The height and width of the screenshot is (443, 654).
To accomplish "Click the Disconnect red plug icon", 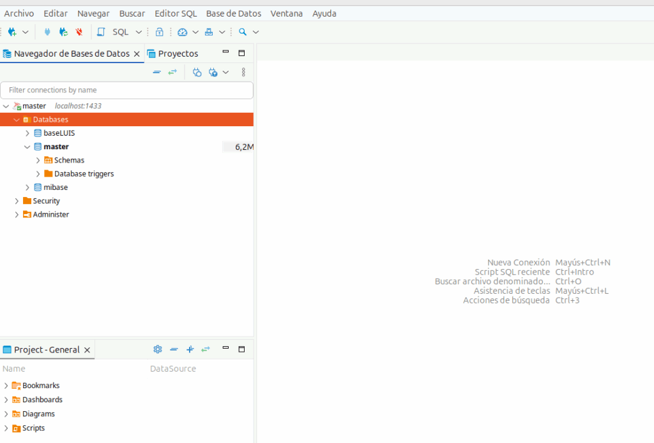I will point(79,32).
